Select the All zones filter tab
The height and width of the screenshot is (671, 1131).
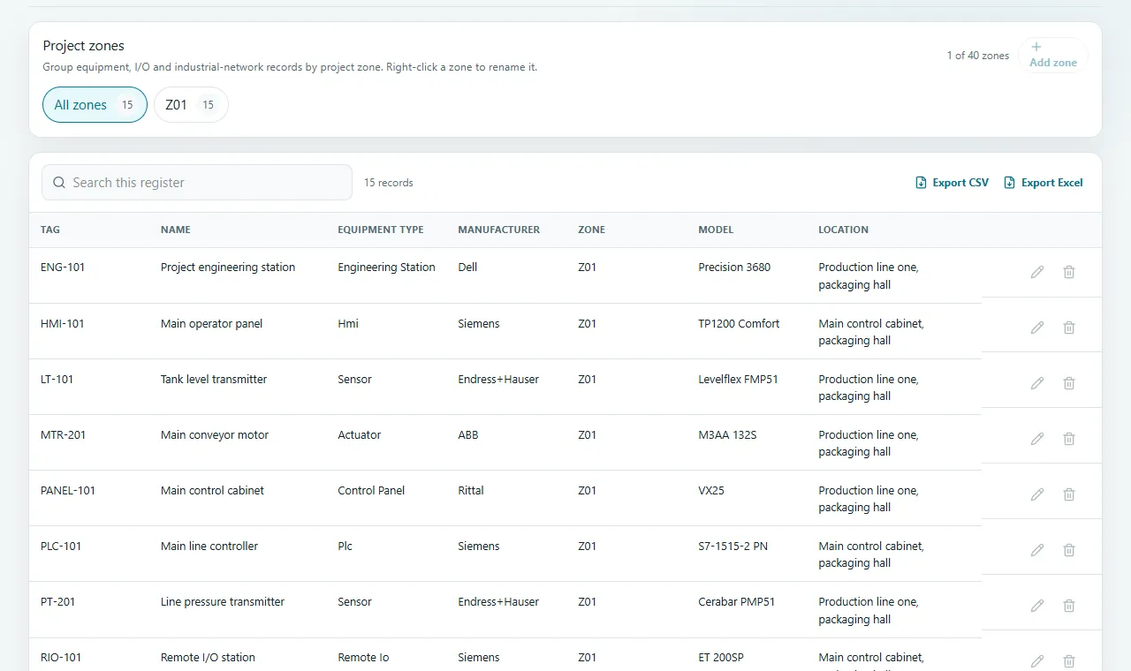pos(95,105)
